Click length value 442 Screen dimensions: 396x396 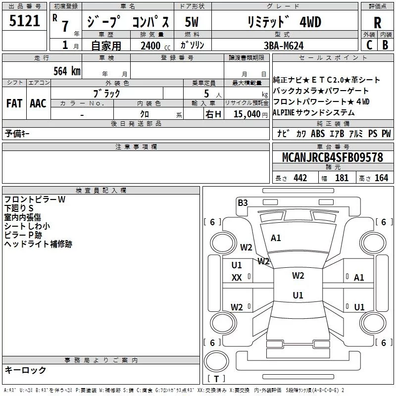[x=300, y=178]
